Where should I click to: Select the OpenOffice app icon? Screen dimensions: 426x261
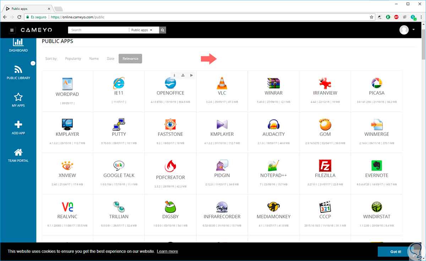coord(170,83)
